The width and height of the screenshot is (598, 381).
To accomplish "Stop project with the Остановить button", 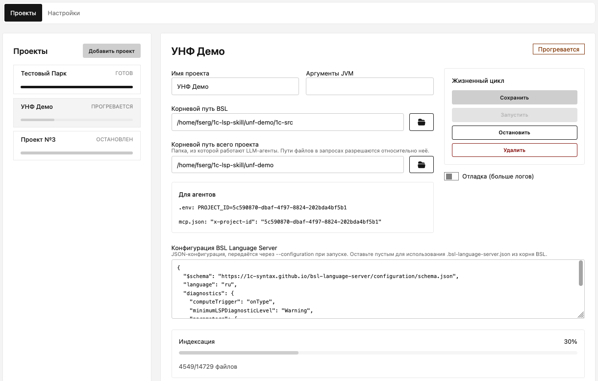I will [514, 132].
